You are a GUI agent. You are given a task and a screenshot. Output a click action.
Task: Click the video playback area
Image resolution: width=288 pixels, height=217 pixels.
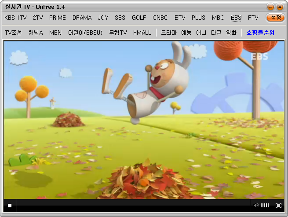point(144,120)
